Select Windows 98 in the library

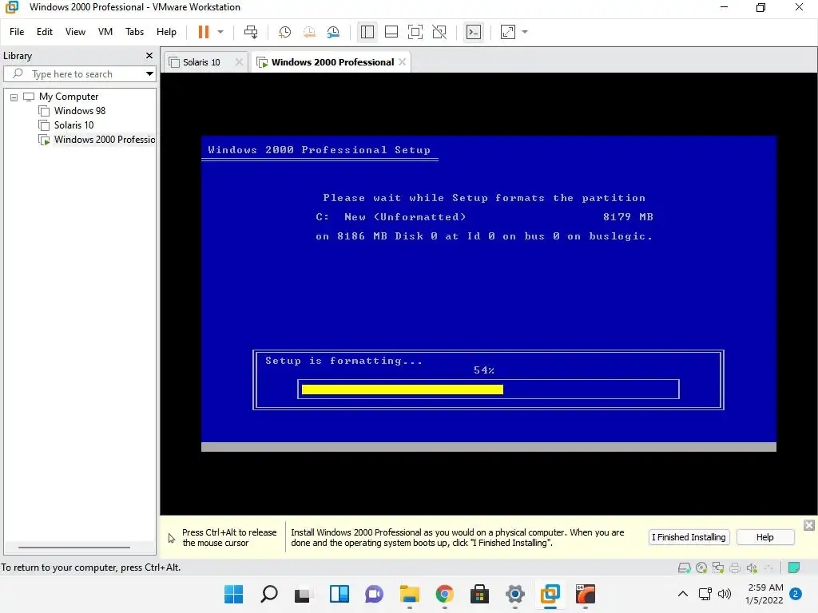pos(80,111)
